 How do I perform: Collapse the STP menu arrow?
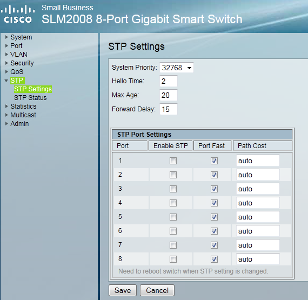point(6,81)
